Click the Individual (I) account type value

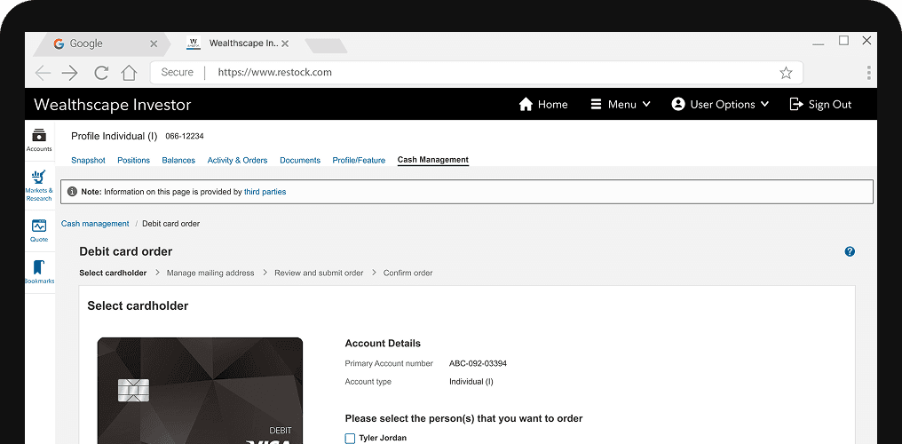pos(471,382)
